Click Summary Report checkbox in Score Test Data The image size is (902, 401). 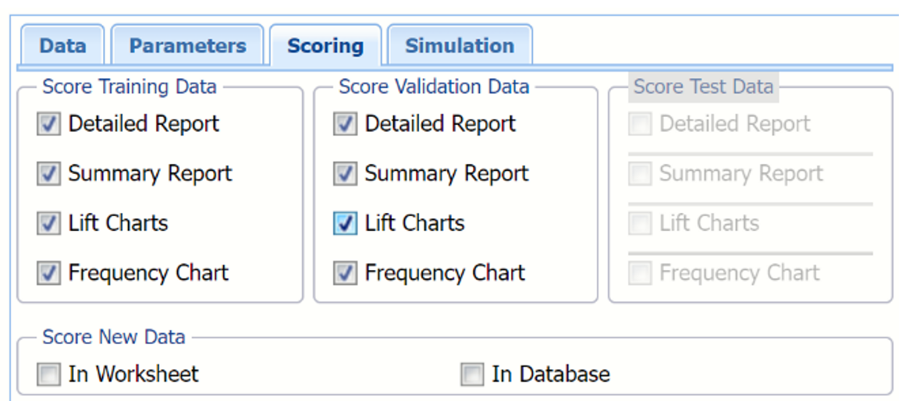(x=640, y=174)
